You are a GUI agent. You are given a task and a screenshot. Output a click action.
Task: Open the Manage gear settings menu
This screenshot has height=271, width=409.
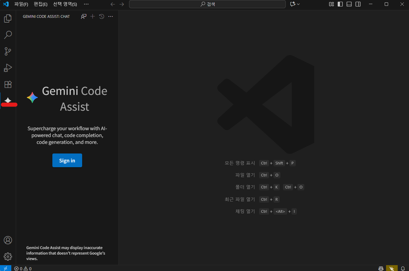(x=8, y=257)
